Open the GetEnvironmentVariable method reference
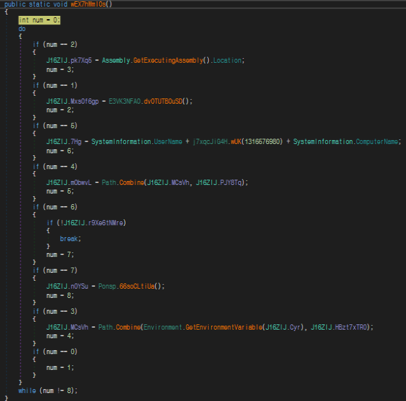Viewport: 406px width, 401px height. [224, 328]
